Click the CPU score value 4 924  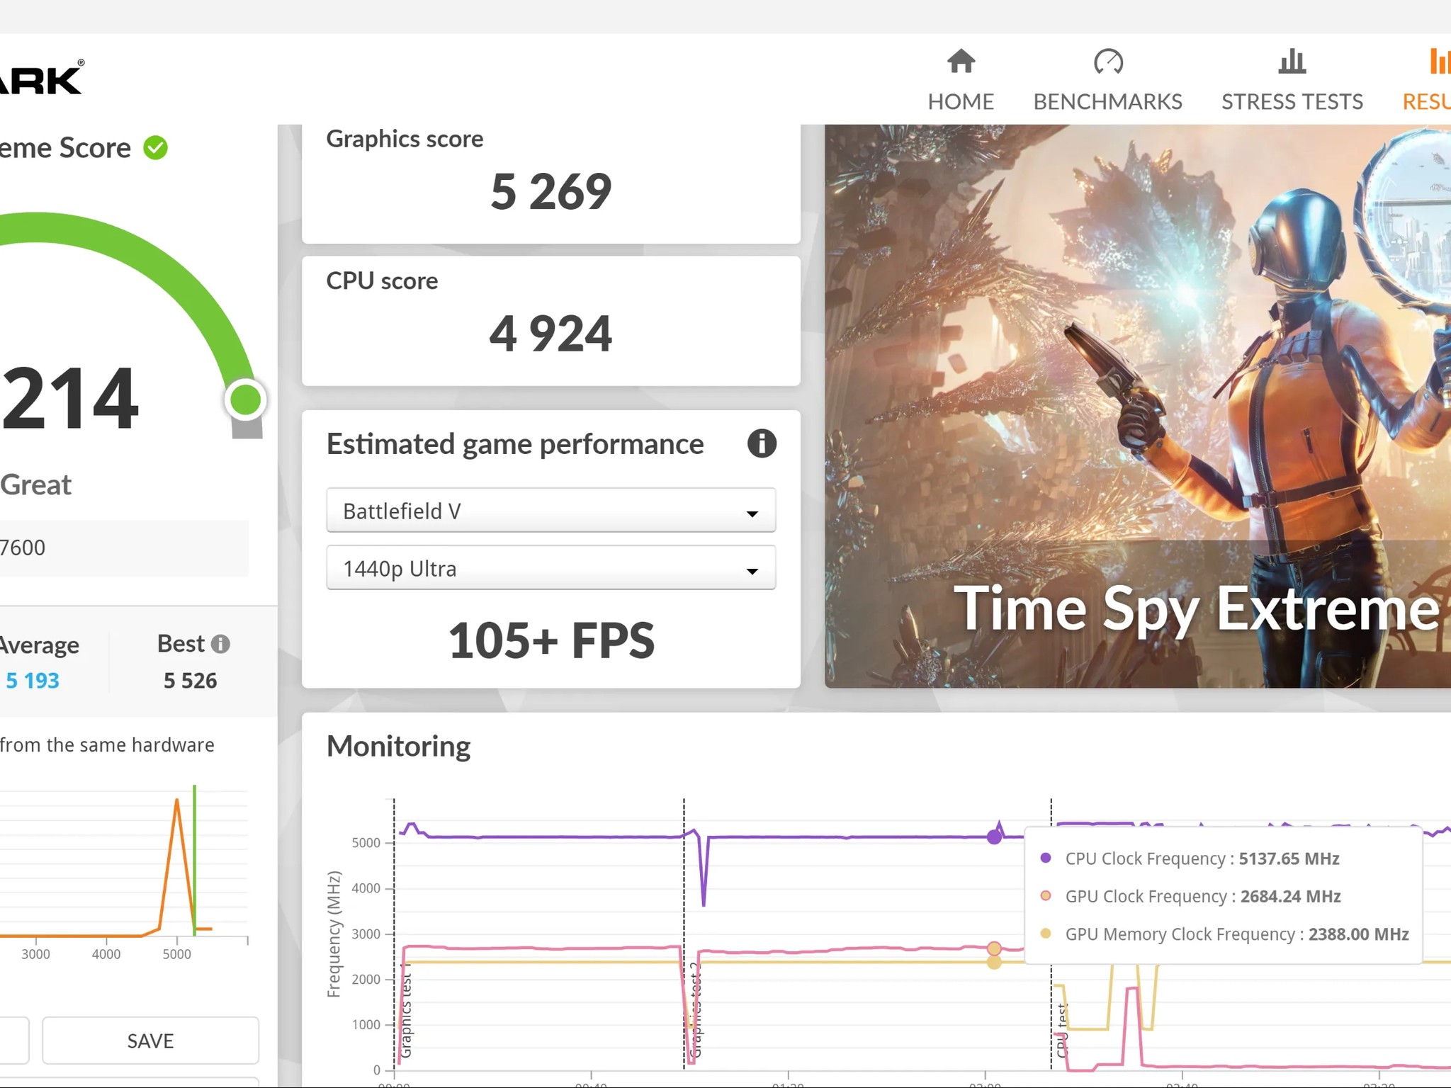tap(551, 334)
